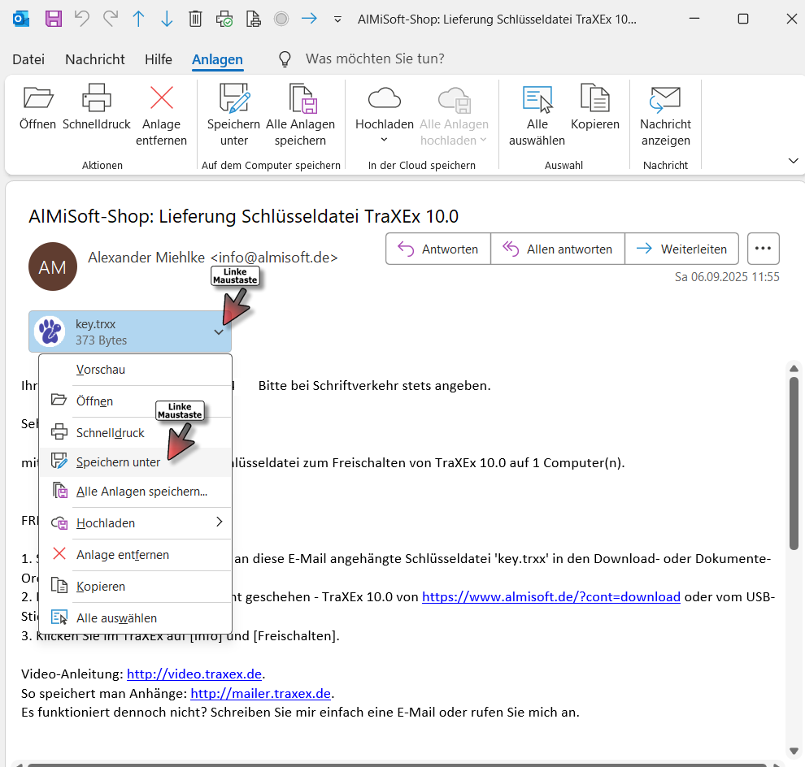This screenshot has width=805, height=767.
Task: Click Alle Anlagen speichern ribbon icon
Action: (x=300, y=98)
